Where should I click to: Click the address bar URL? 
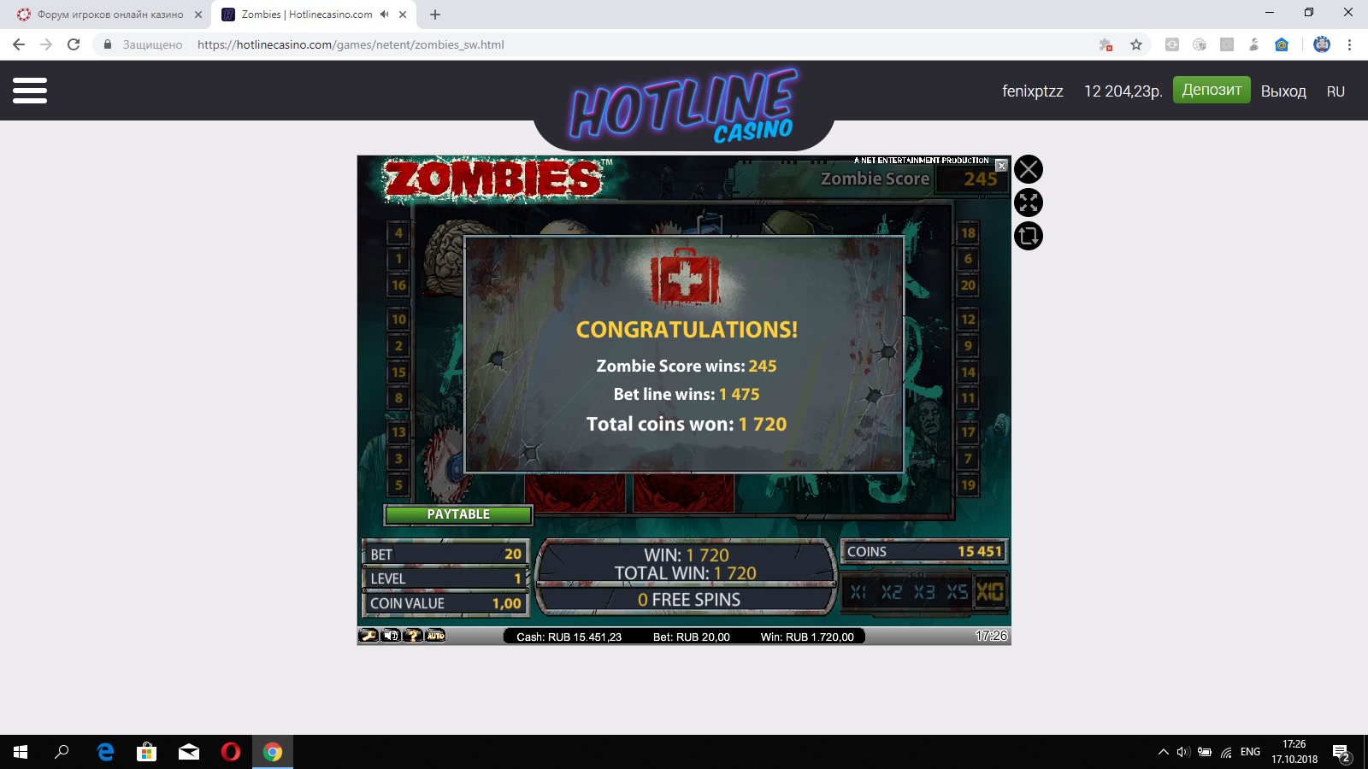tap(351, 44)
